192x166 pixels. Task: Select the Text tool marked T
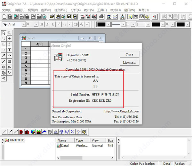(x=9, y=50)
